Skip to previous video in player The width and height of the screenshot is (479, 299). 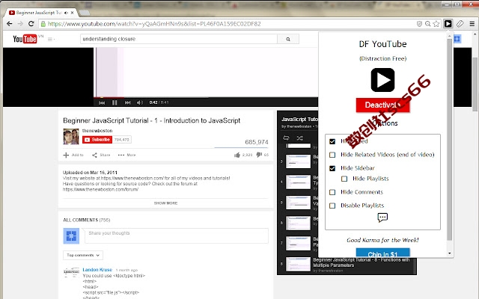click(102, 102)
